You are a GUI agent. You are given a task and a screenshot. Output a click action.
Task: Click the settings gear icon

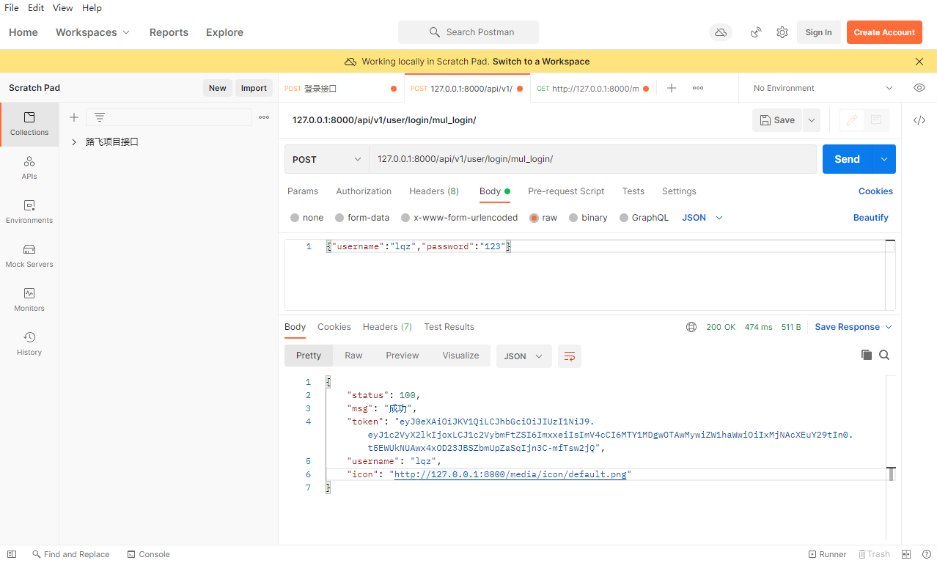[x=782, y=32]
